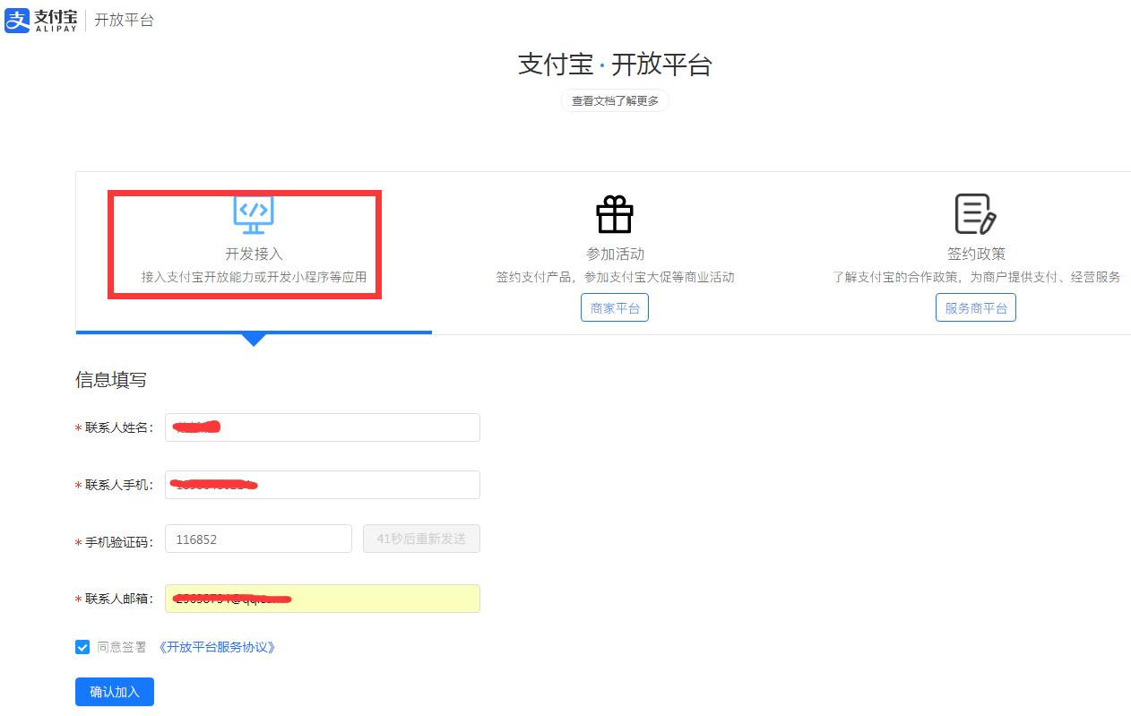Select the 开发接入 code monitor icon
Image resolution: width=1131 pixels, height=716 pixels.
pos(254,215)
